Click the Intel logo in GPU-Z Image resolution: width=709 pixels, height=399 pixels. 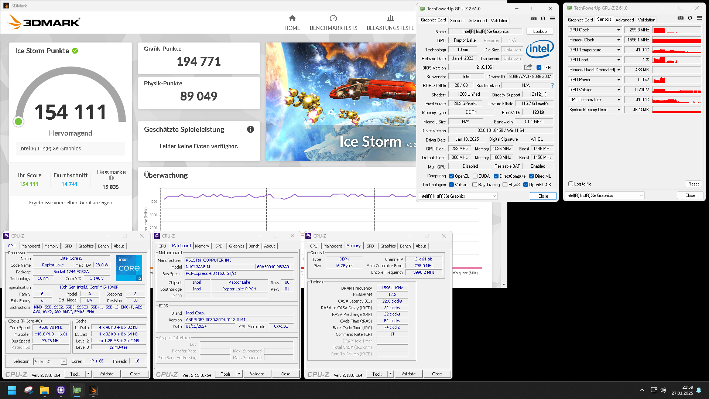[x=540, y=49]
